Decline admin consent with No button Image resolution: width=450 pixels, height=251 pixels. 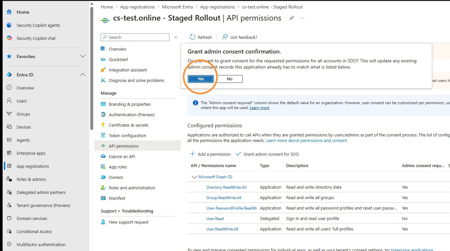click(x=230, y=79)
